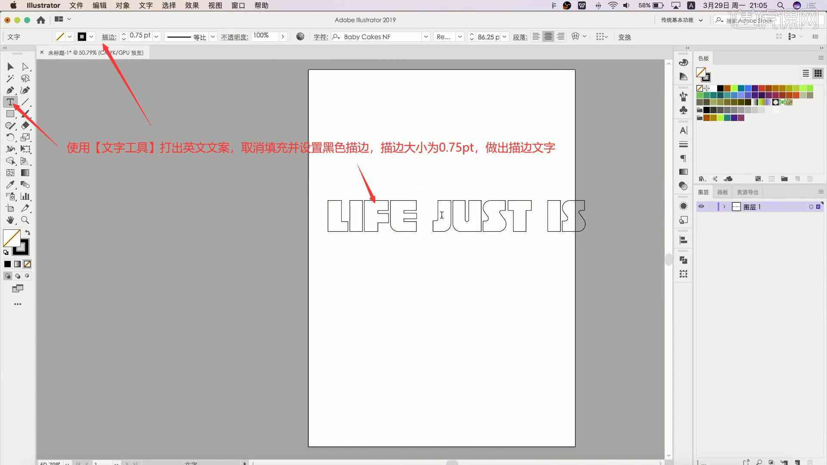The image size is (827, 465).
Task: Align paragraph left
Action: point(536,37)
